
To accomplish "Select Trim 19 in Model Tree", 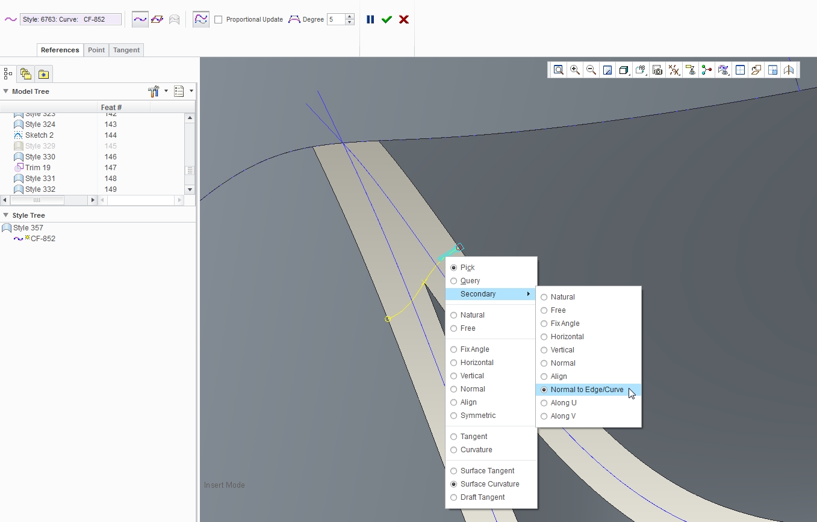I will click(x=37, y=168).
